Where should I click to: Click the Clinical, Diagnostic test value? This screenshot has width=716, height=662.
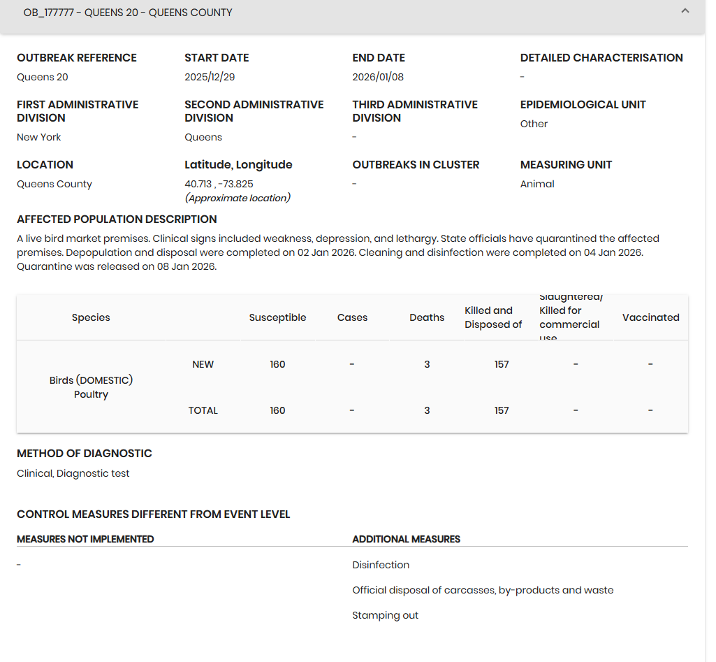[73, 473]
